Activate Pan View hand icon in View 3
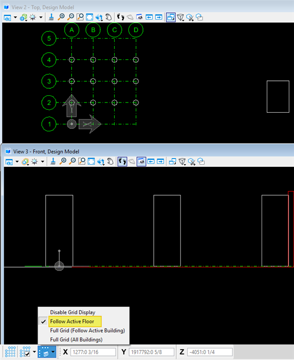This screenshot has width=294, height=360. pyautogui.click(x=111, y=162)
